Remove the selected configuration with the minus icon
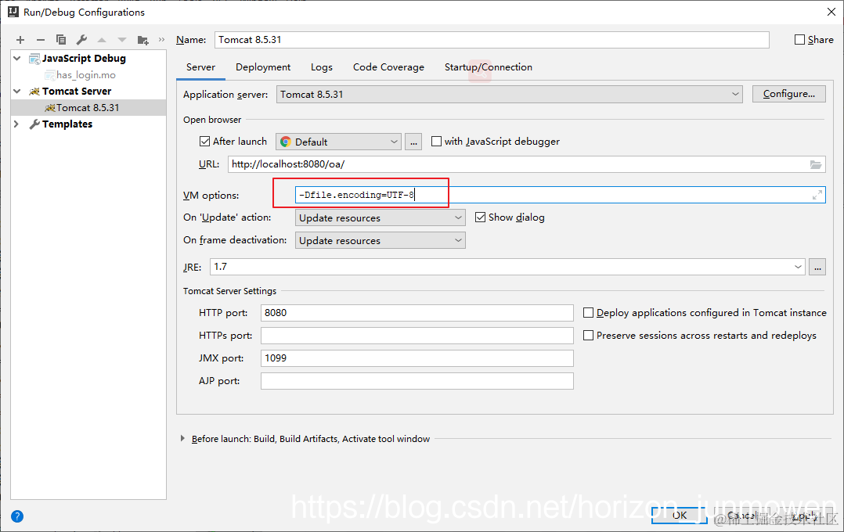Screen dimensions: 844x532 (41, 40)
